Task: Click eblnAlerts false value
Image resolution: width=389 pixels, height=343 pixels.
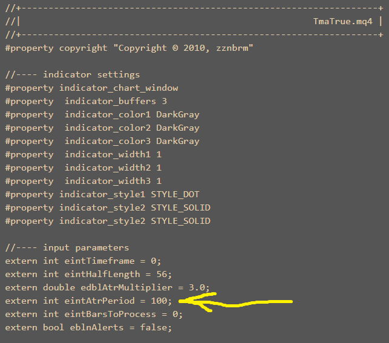Action: pyautogui.click(x=154, y=327)
